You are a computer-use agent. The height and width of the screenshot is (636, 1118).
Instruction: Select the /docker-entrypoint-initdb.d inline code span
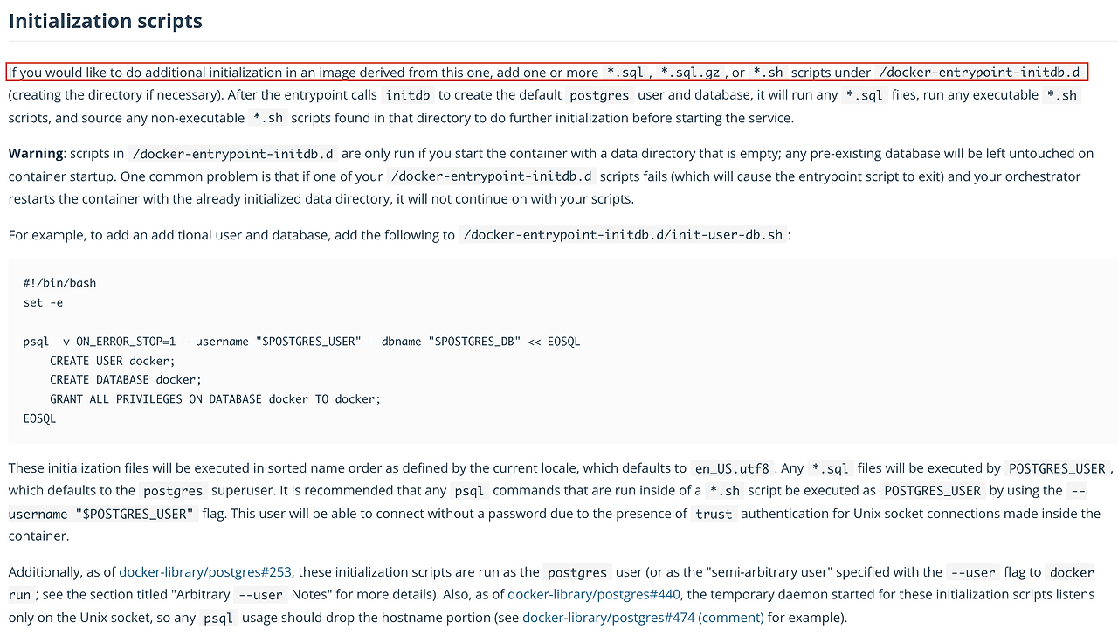(980, 73)
